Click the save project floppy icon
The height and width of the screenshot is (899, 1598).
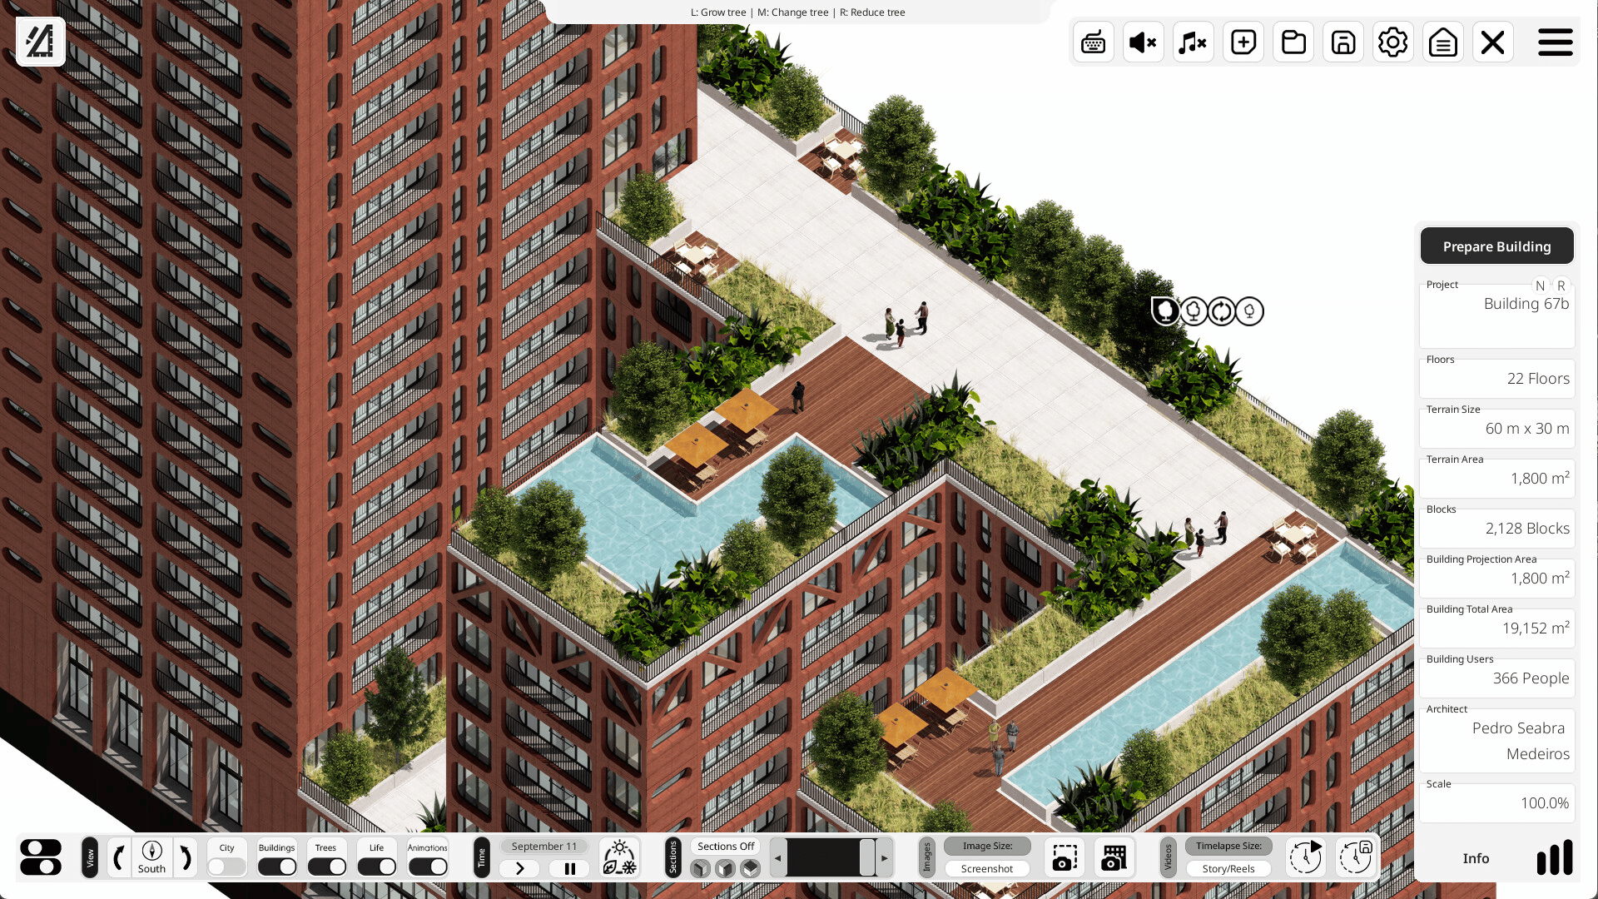click(1342, 42)
